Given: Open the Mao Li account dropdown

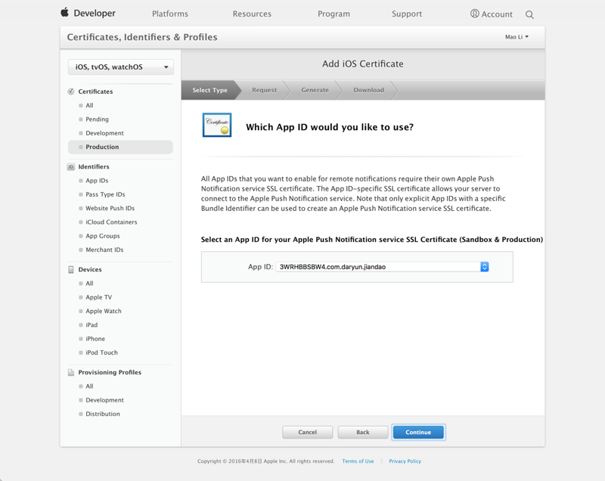Looking at the screenshot, I should click(x=517, y=37).
